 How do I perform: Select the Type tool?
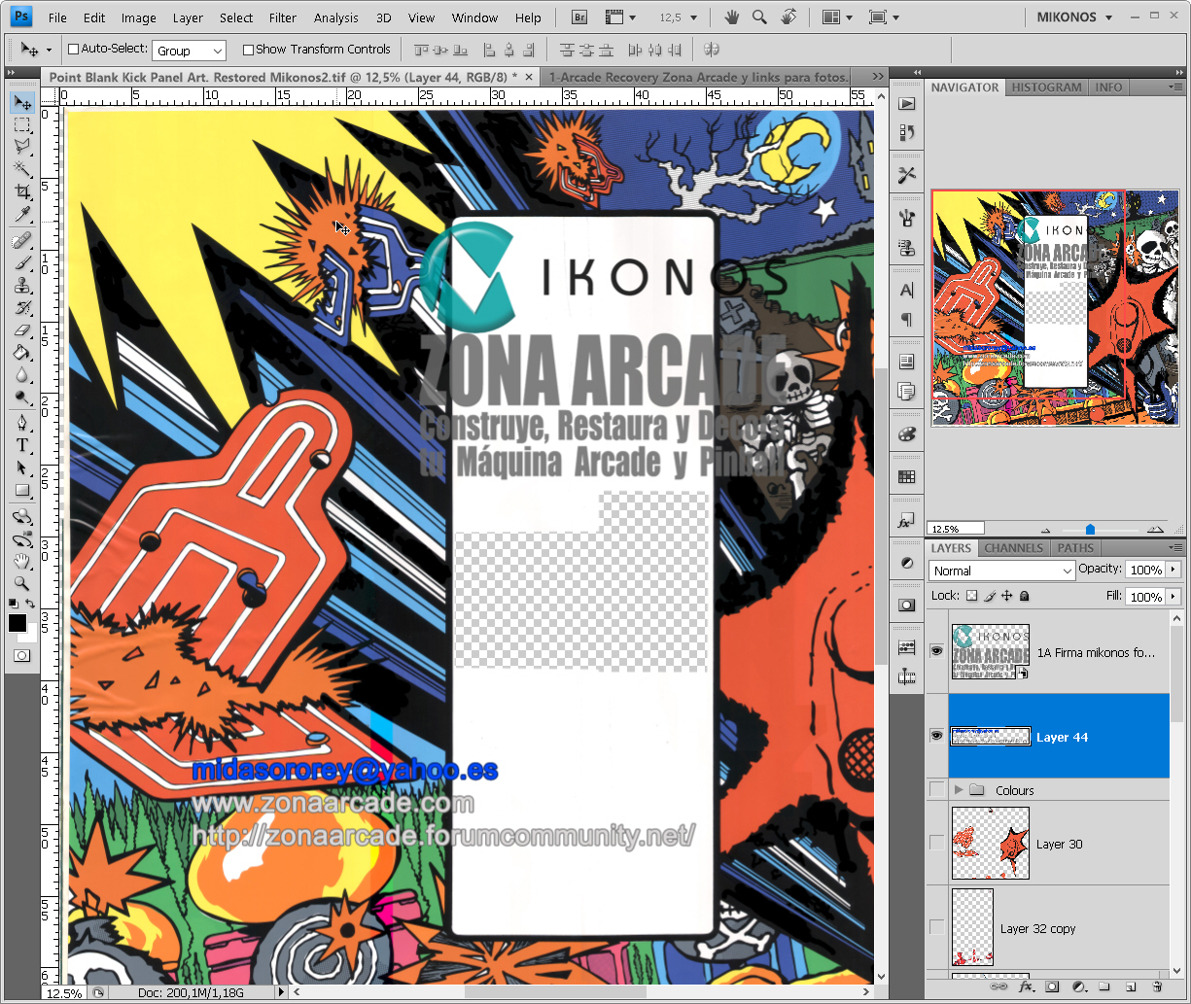(x=21, y=445)
